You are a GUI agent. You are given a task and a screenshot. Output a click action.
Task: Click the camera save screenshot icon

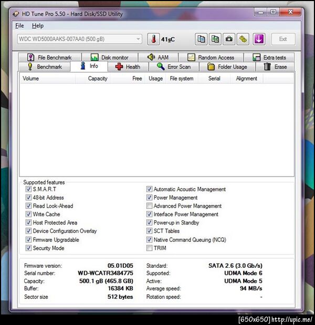point(229,39)
